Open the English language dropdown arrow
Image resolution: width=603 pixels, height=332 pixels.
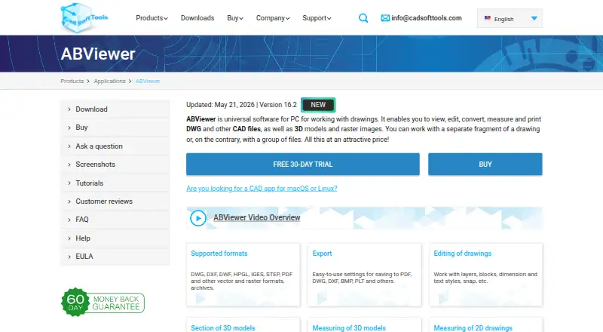(x=534, y=19)
